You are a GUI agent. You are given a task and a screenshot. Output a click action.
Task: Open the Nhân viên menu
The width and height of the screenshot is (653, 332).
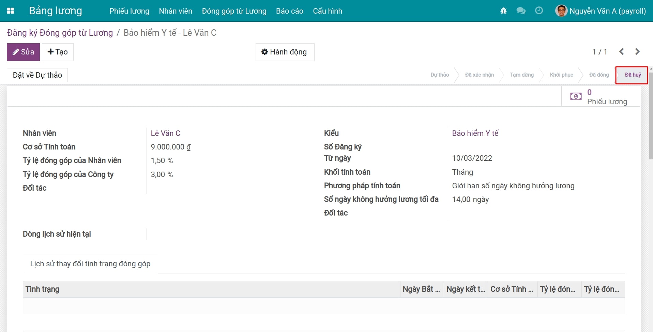tap(176, 11)
